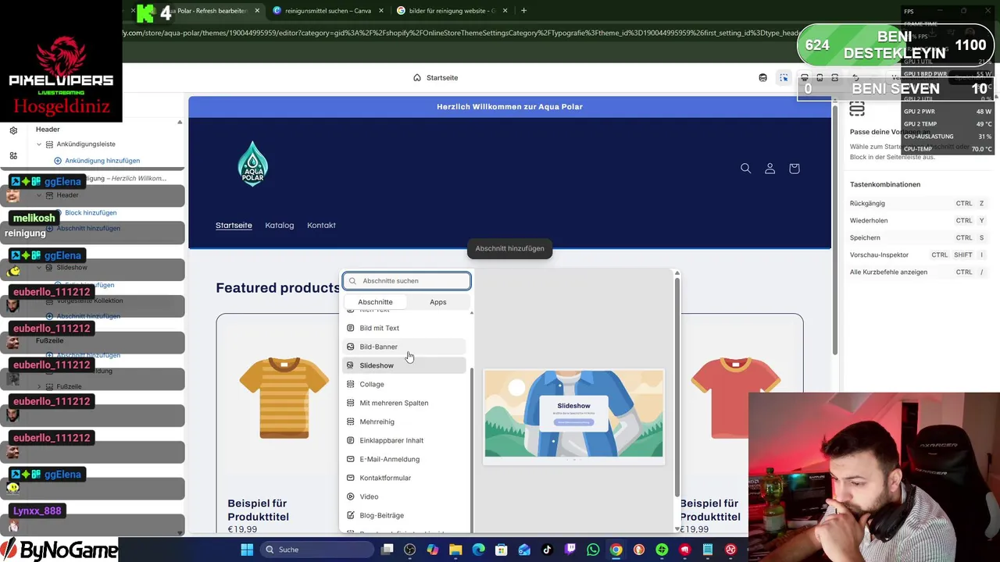Open the apps icon in left rail
The image size is (1000, 562).
pyautogui.click(x=13, y=155)
